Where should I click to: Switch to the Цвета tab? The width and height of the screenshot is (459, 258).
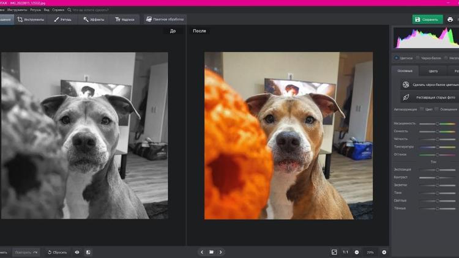[x=433, y=71]
